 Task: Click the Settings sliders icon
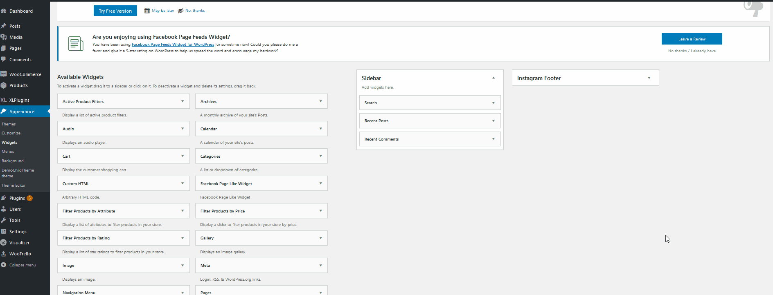tap(4, 231)
